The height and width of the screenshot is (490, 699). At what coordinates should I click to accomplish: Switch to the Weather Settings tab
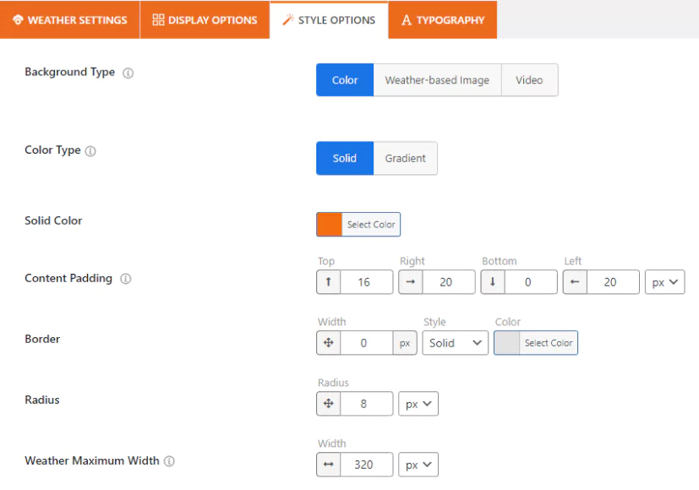point(69,20)
